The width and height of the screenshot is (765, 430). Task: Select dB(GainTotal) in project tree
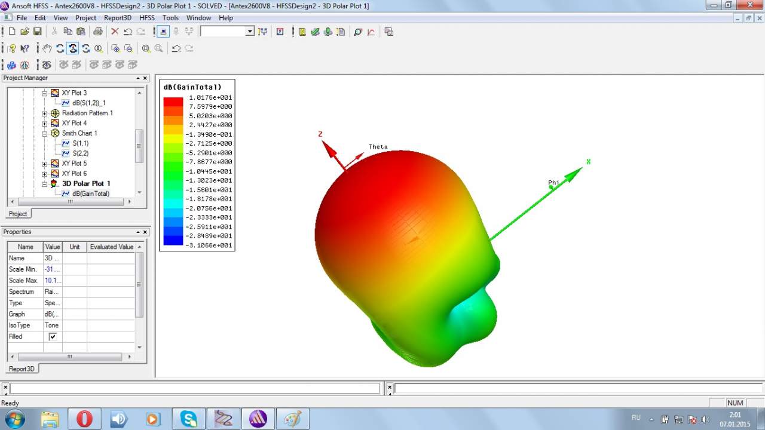point(90,193)
